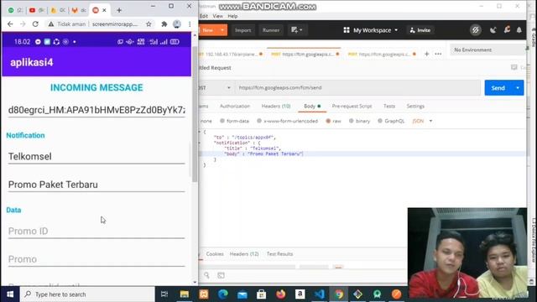Click the 'Tidak aman' security warning icon
Image resolution: width=537 pixels, height=302 pixels.
click(x=51, y=24)
